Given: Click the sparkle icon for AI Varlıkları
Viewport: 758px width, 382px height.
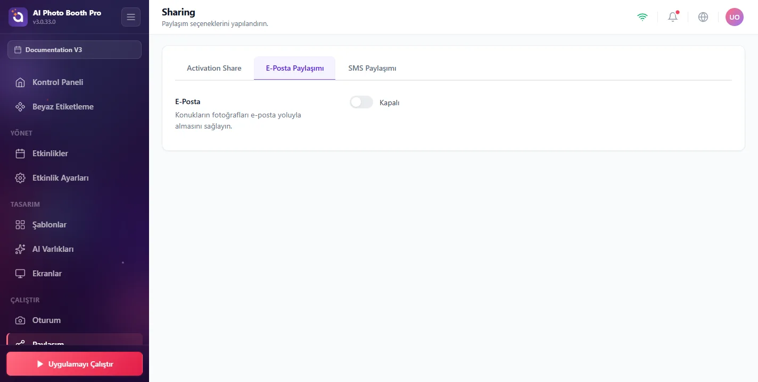Looking at the screenshot, I should (20, 249).
